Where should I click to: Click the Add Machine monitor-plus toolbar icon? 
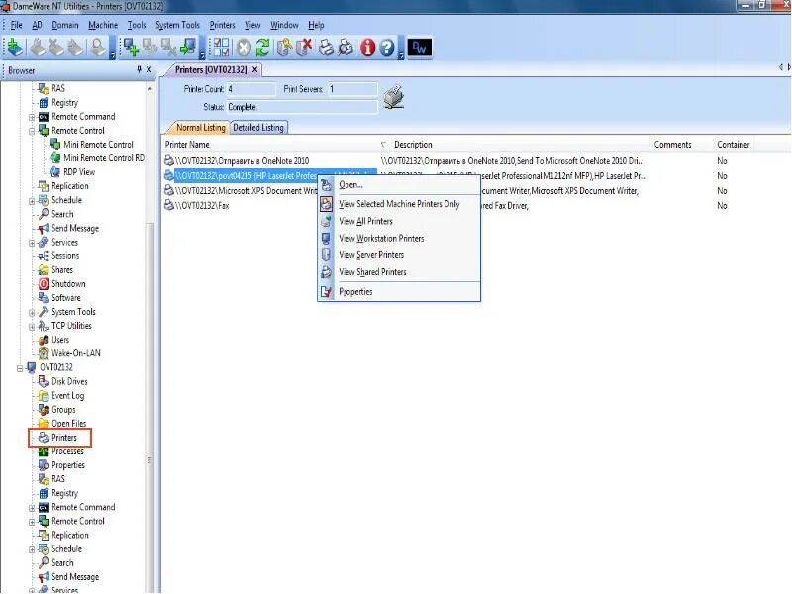132,47
